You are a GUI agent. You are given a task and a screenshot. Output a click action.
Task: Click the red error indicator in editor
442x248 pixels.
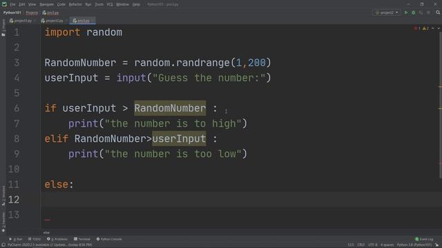(x=417, y=28)
